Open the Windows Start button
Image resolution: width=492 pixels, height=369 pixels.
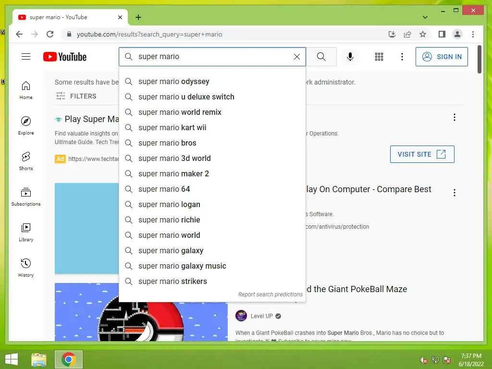[12, 359]
